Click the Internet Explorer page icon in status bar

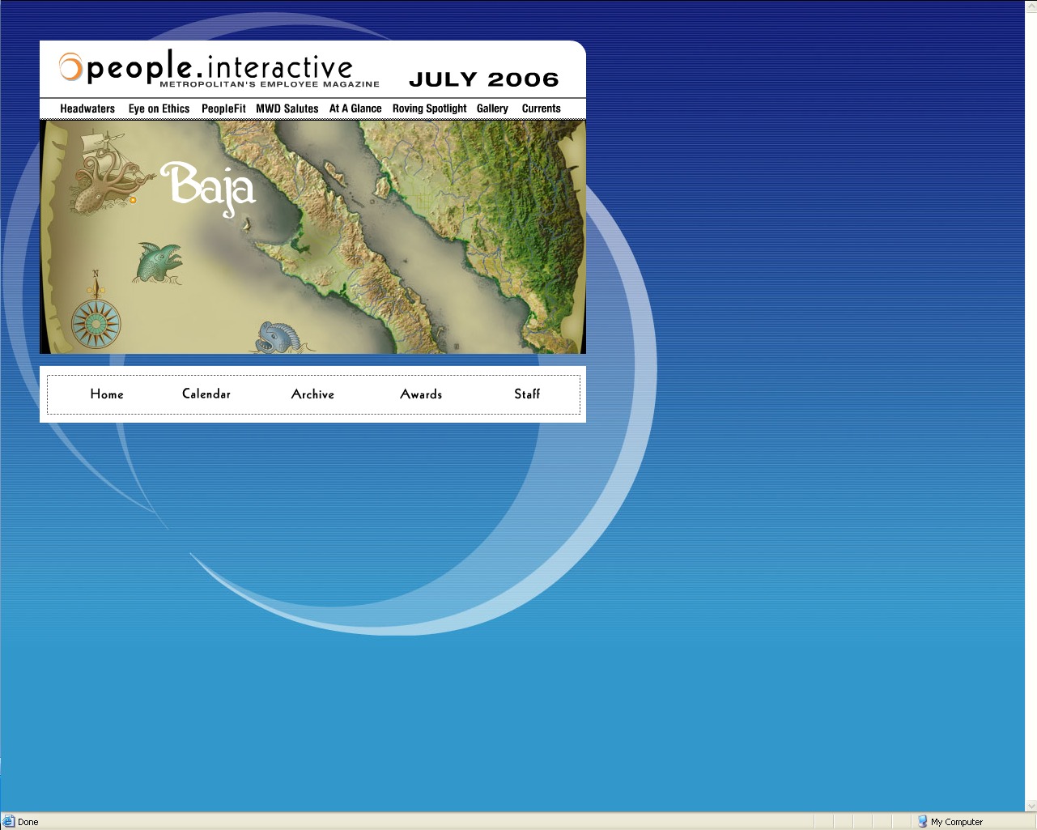pyautogui.click(x=9, y=821)
